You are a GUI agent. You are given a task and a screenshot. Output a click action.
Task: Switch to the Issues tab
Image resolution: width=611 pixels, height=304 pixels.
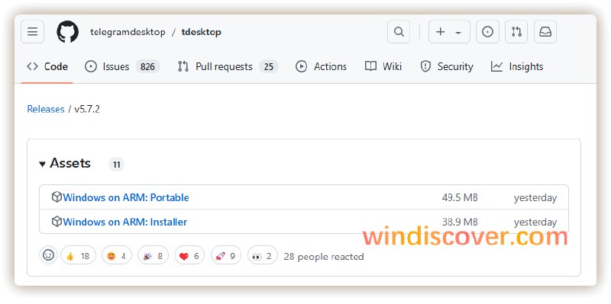pos(122,67)
